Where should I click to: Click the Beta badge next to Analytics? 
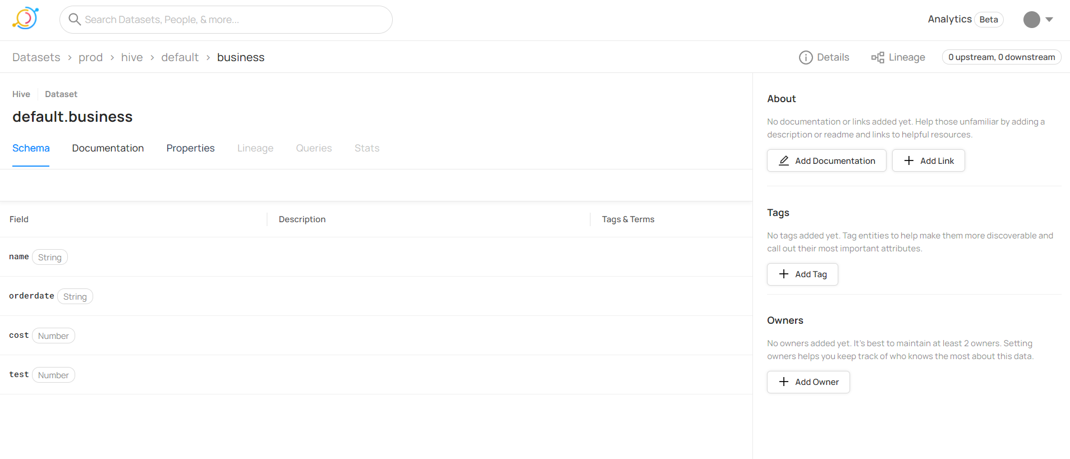click(x=989, y=20)
